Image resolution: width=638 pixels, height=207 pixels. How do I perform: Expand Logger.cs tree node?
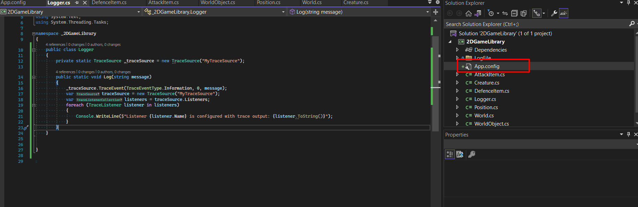pos(457,99)
